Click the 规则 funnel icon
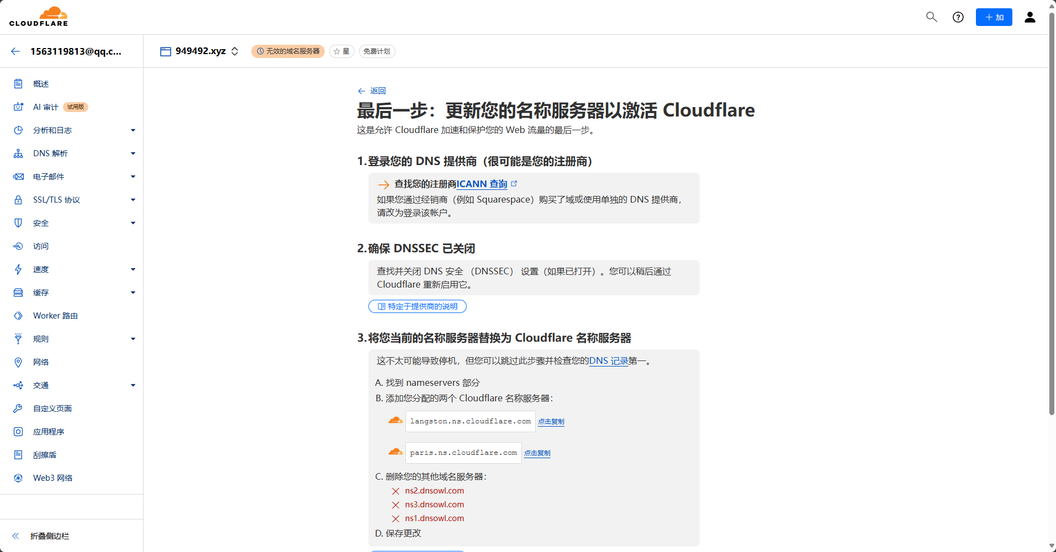 (x=18, y=339)
